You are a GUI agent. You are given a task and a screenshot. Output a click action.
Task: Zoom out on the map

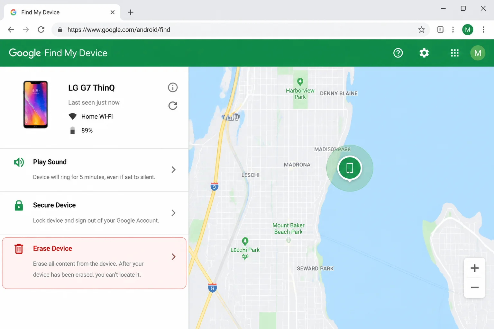click(x=474, y=288)
